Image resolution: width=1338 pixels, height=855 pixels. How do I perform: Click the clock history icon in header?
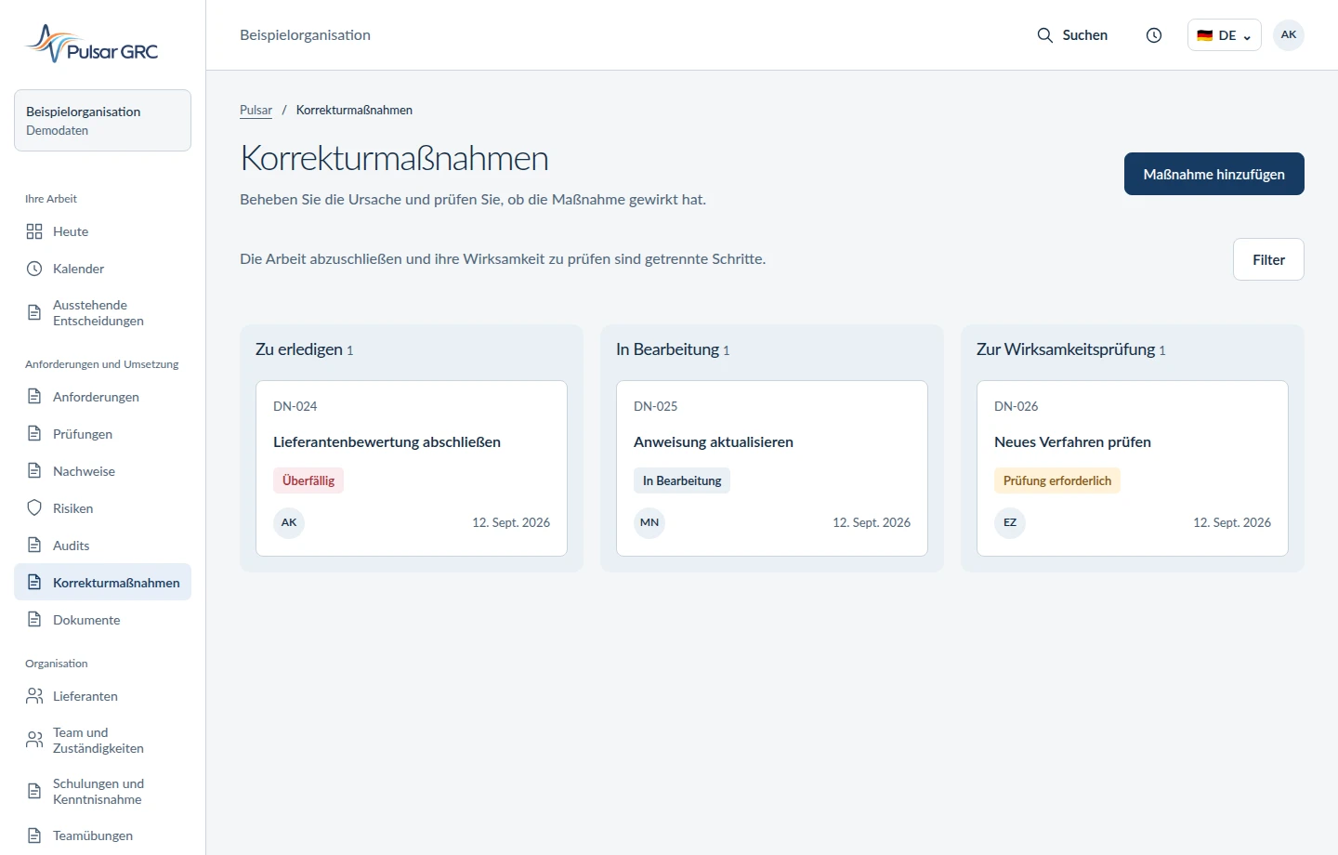point(1154,35)
